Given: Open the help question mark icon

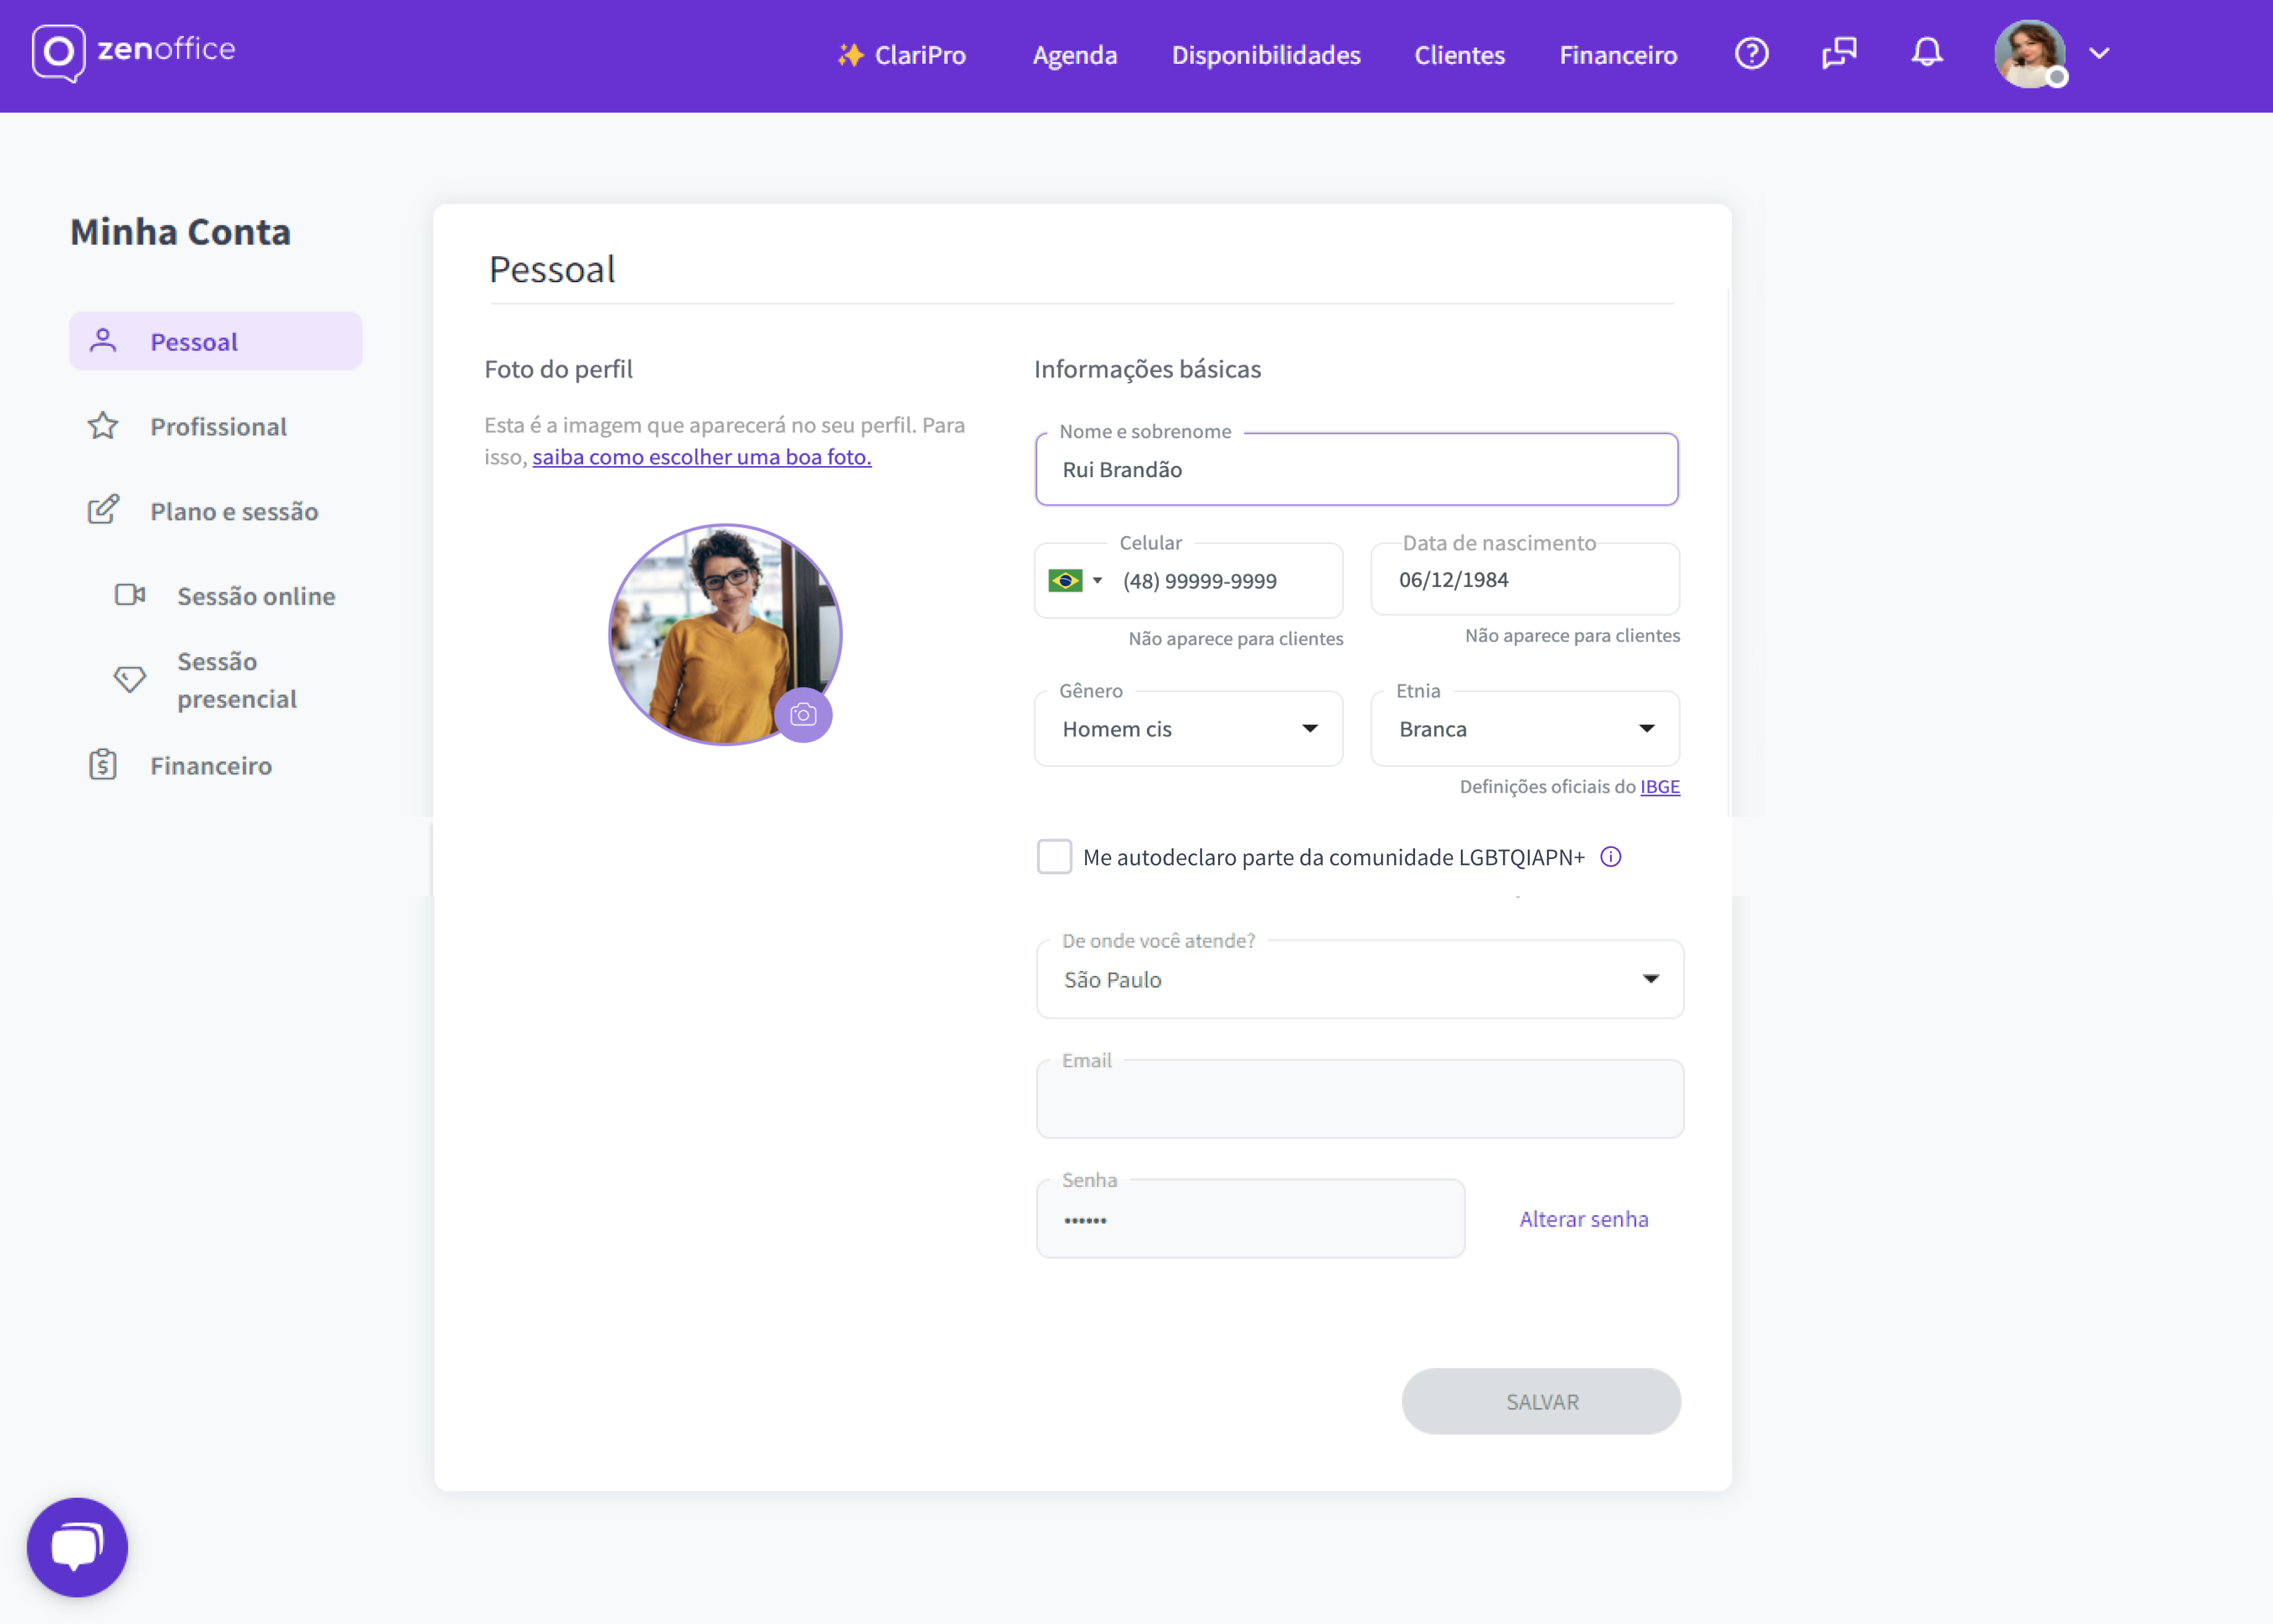Looking at the screenshot, I should coord(1752,54).
